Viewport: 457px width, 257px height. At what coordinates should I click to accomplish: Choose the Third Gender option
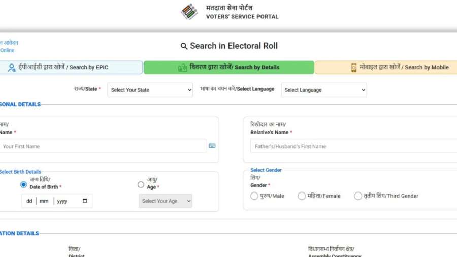click(x=358, y=196)
